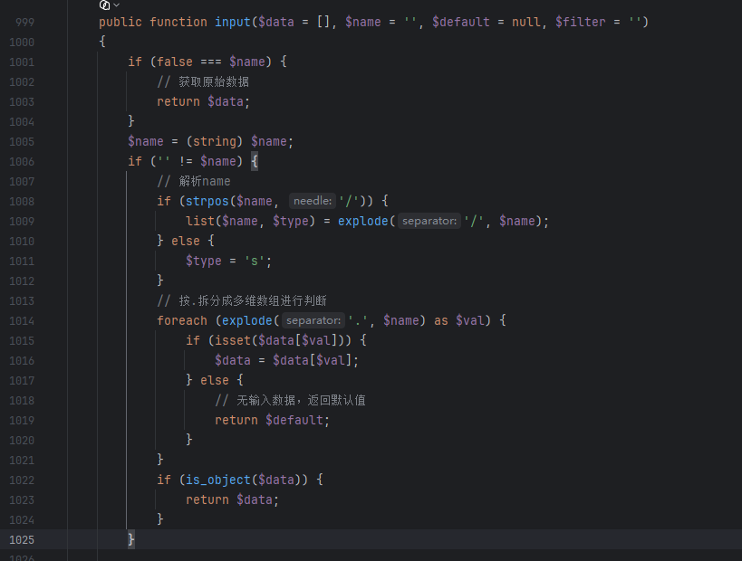Click the comment '无输入数据，返回默认值'
Image resolution: width=742 pixels, height=561 pixels.
pos(301,400)
